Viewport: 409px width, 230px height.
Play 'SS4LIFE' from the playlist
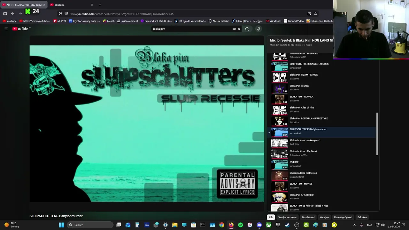point(322,164)
